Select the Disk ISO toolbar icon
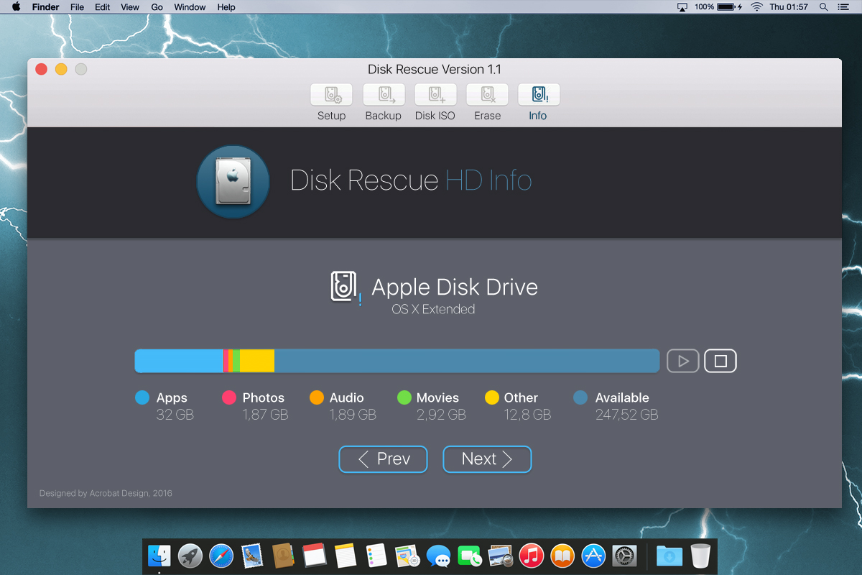The height and width of the screenshot is (575, 862). point(435,95)
